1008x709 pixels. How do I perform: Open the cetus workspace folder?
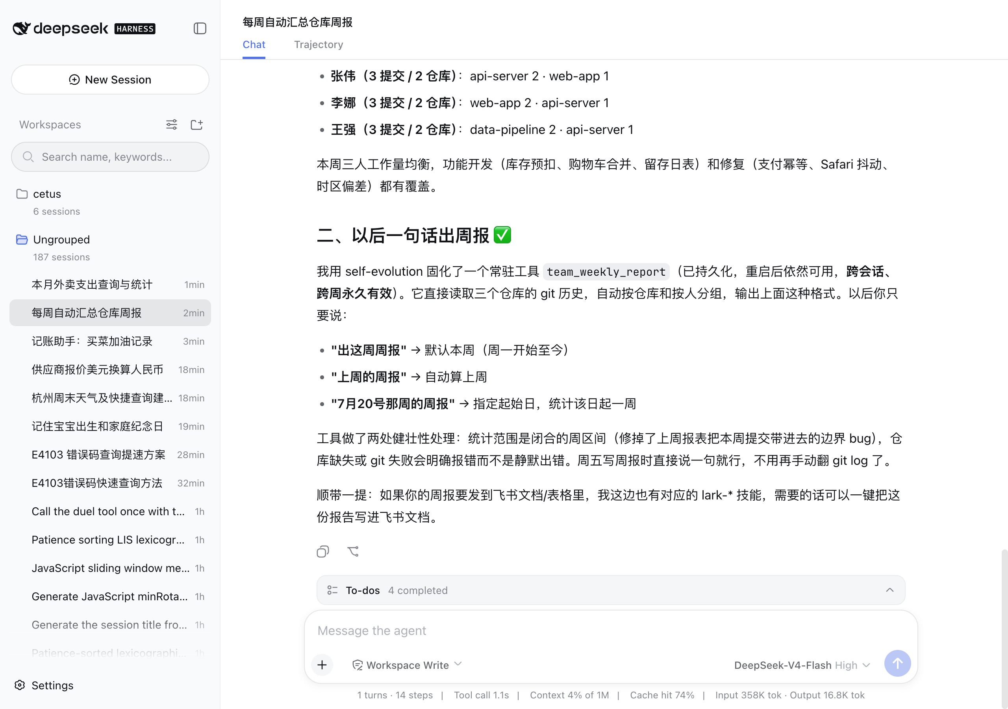(x=110, y=202)
